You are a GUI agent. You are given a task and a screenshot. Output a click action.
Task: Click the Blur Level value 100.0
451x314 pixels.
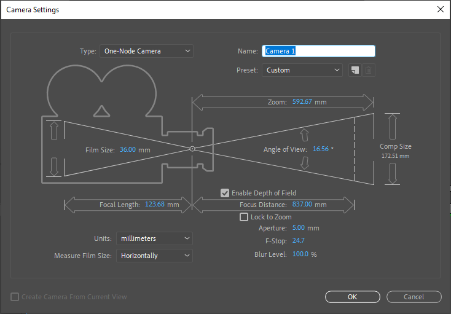tap(300, 254)
